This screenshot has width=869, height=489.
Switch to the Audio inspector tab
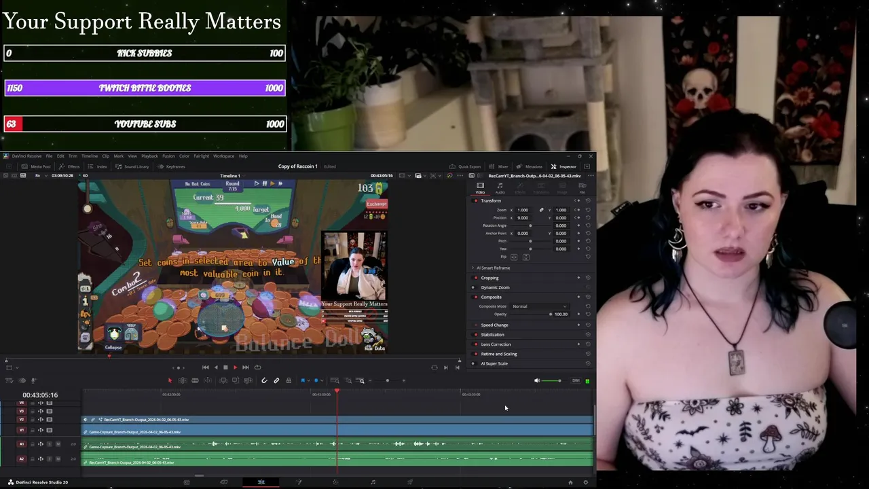click(x=500, y=187)
